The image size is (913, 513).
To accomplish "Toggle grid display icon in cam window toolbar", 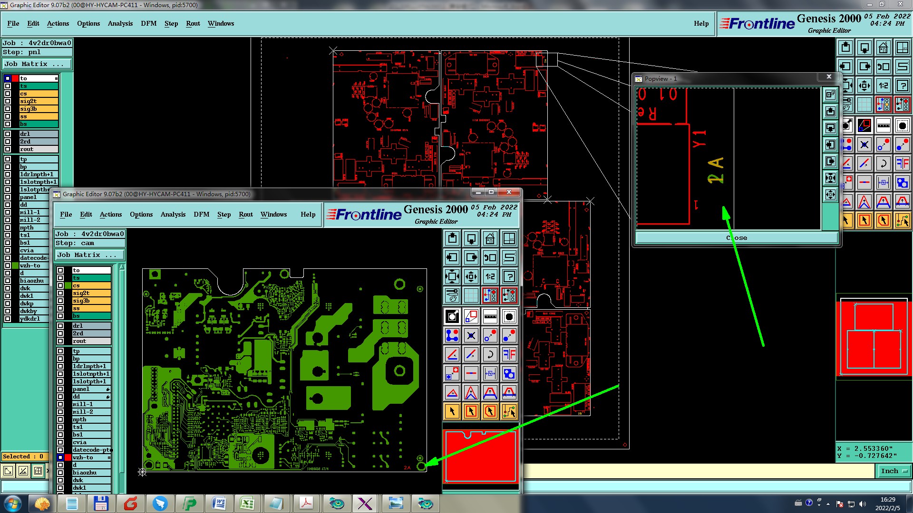I will pos(471,295).
